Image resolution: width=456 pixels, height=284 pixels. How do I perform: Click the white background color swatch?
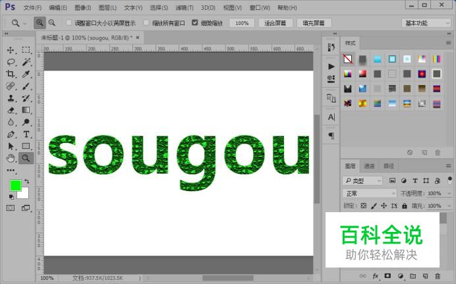(x=25, y=195)
